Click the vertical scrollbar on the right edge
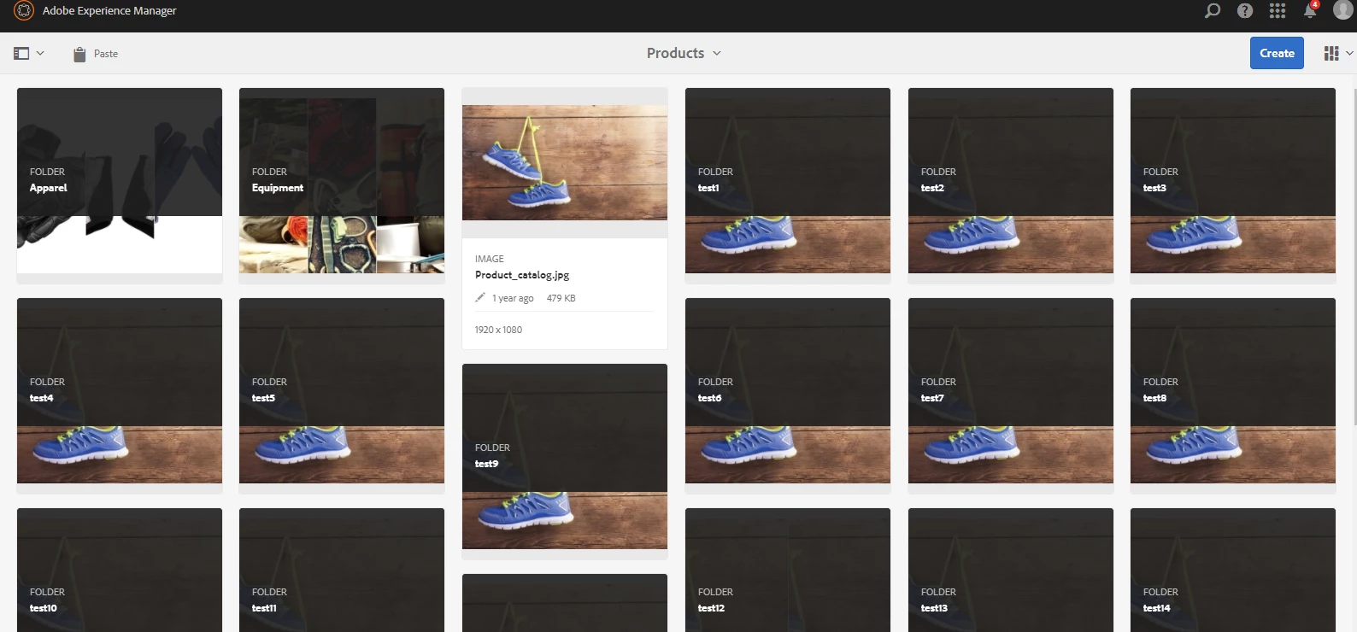This screenshot has height=632, width=1357. tap(1354, 256)
